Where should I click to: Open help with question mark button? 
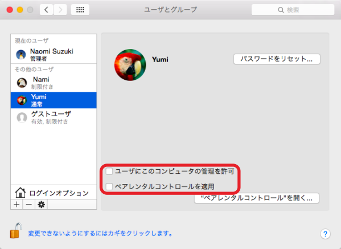click(325, 234)
